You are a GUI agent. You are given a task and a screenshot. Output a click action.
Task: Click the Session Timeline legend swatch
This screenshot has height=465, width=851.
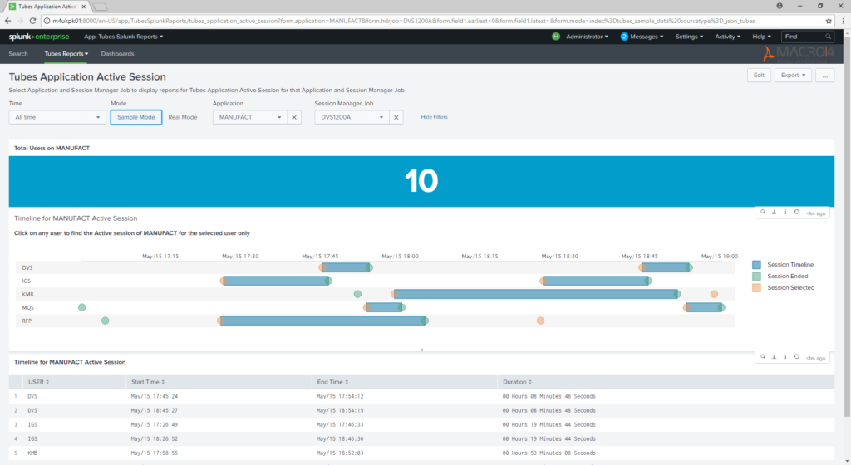[756, 265]
